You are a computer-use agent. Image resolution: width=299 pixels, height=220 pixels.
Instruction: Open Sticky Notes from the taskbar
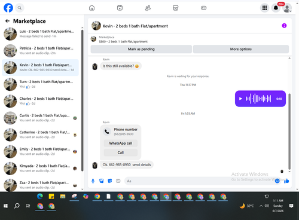coord(51,197)
